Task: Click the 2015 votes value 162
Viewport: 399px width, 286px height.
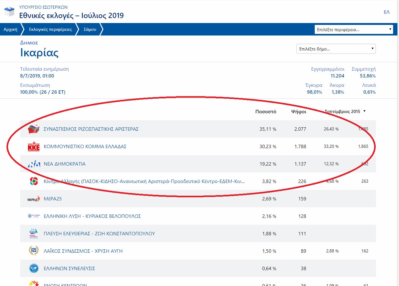Action: coord(365,251)
